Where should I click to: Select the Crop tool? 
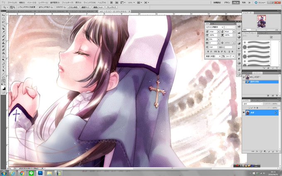3,29
